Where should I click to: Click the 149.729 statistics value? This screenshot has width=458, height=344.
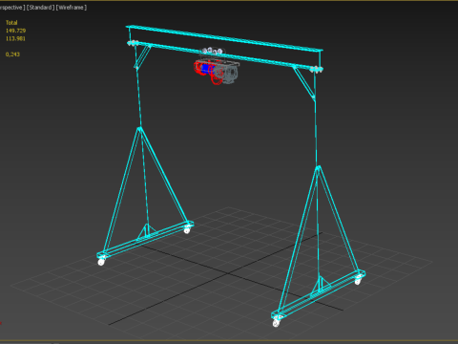click(x=15, y=31)
